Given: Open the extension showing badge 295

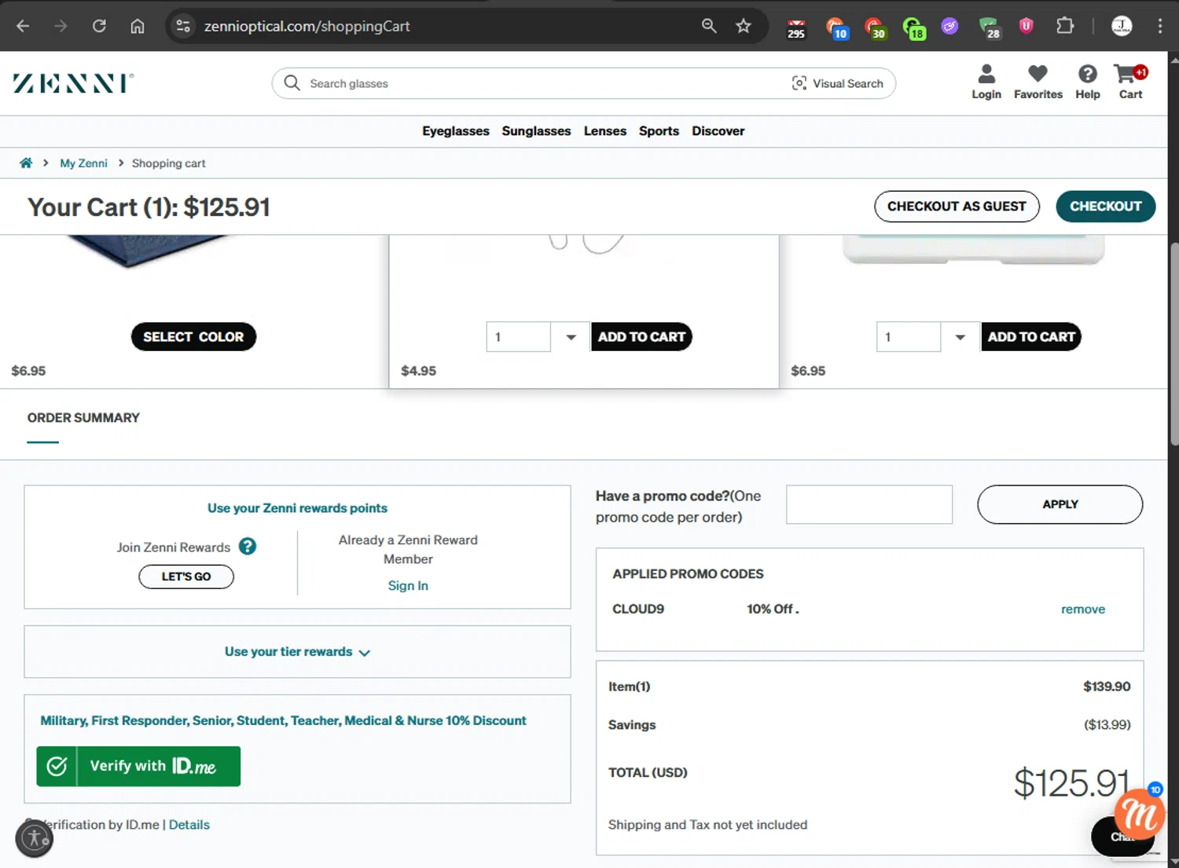Looking at the screenshot, I should (796, 28).
